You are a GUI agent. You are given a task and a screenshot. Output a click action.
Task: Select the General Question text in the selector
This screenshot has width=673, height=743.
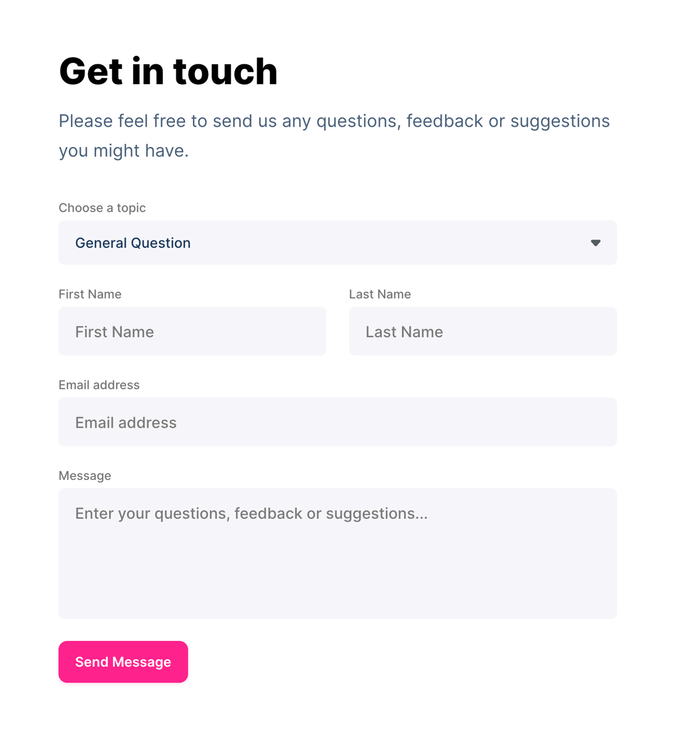coord(133,243)
